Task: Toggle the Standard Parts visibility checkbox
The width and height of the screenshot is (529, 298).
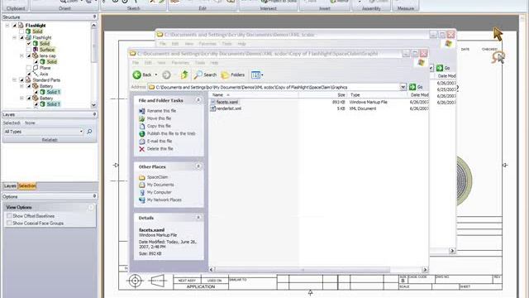Action: point(21,80)
